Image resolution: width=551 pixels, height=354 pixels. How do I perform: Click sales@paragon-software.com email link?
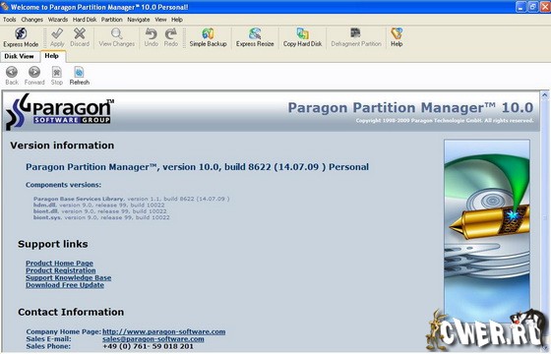coord(153,339)
